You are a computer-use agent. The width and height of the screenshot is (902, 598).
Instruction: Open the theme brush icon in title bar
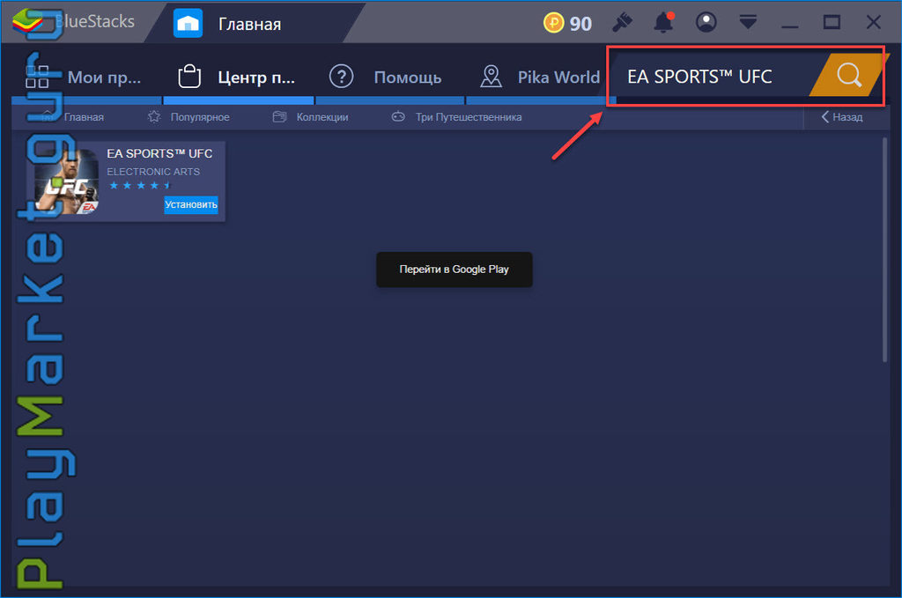(621, 23)
